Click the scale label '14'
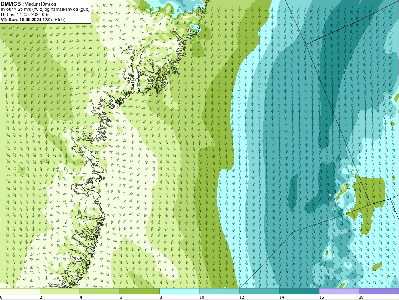 click(281, 297)
